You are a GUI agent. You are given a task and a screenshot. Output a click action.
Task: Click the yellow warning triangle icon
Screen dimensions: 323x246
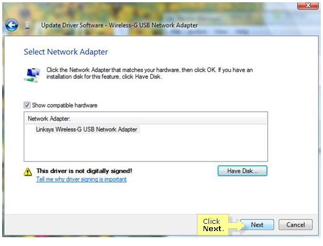click(x=28, y=172)
